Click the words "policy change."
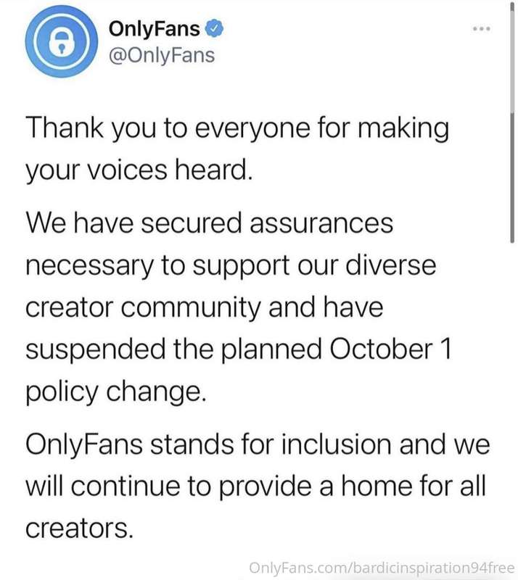This screenshot has height=580, width=518. coord(115,391)
